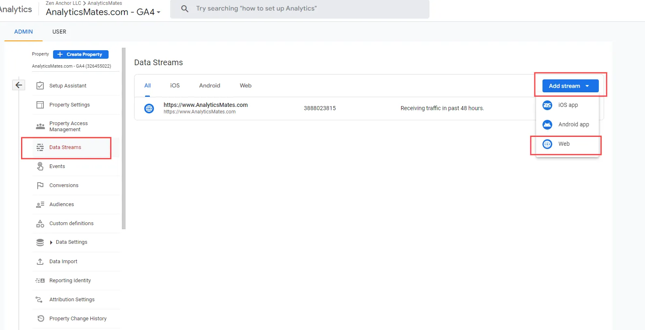Select the Web streams tab

point(246,85)
